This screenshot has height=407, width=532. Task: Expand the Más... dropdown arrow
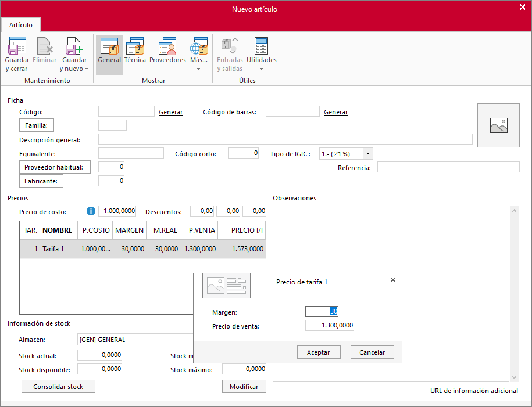(x=198, y=69)
